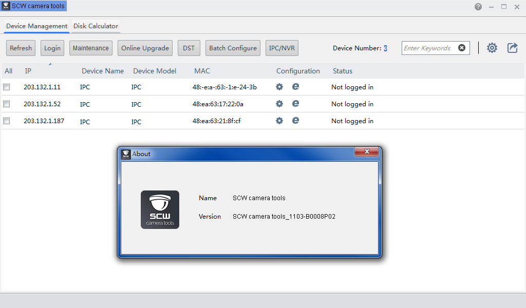Image resolution: width=526 pixels, height=308 pixels.
Task: Tick the checkbox for 203.132.1.52
Action: click(x=6, y=104)
